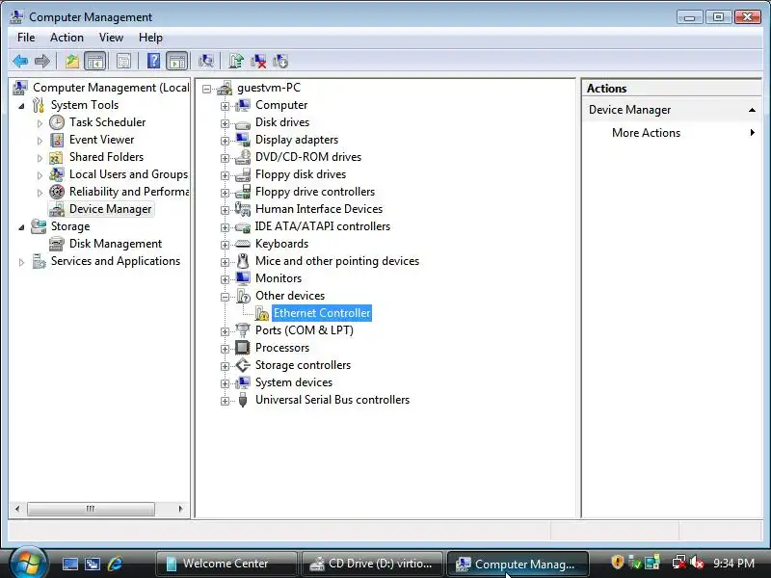771x578 pixels.
Task: Expand the Ports (COM & LPT) category
Action: [x=225, y=331]
